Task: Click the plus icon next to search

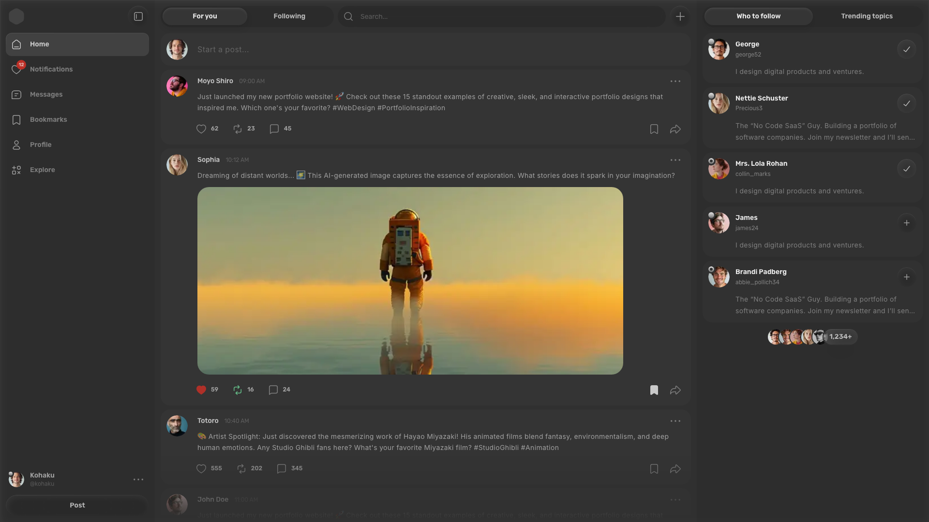Action: coord(680,16)
